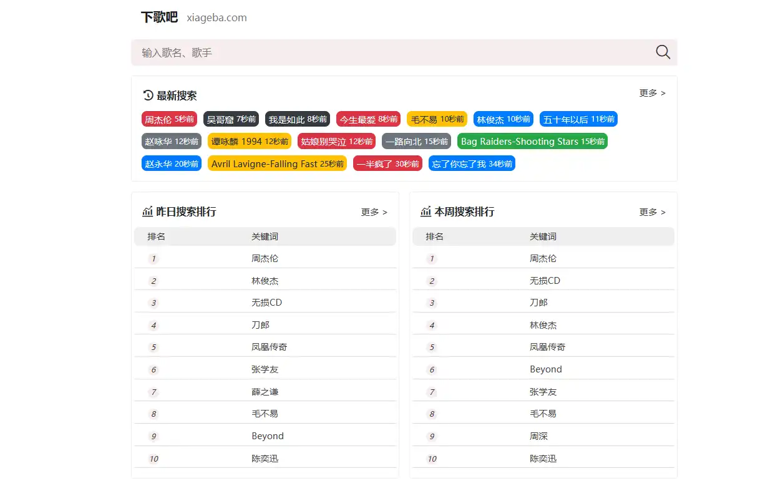Screen dimensions: 783x486
Task: Expand 更多 in the 最新搜索 section
Action: 652,93
